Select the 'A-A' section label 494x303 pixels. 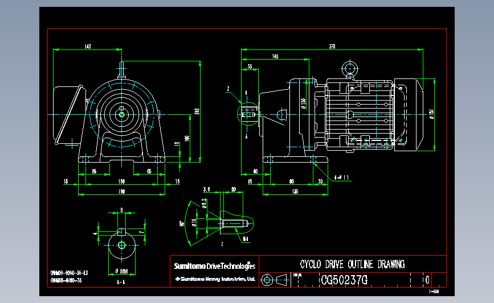click(x=121, y=283)
